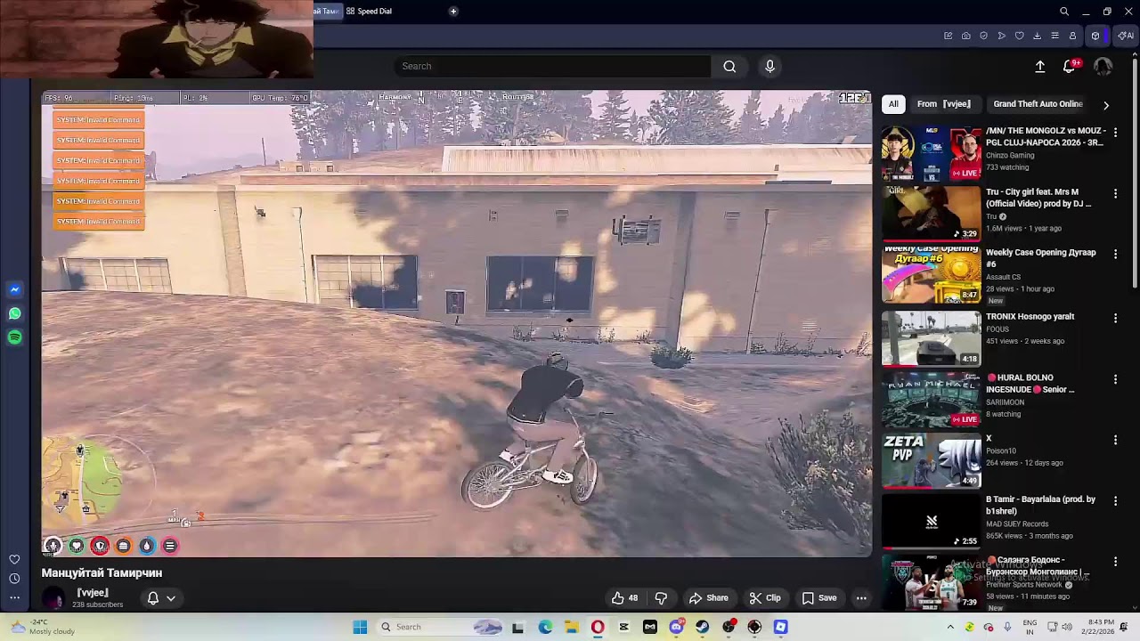Open bookmarks heart in Opera sidebar
Screen dimensions: 1140x641
point(14,559)
